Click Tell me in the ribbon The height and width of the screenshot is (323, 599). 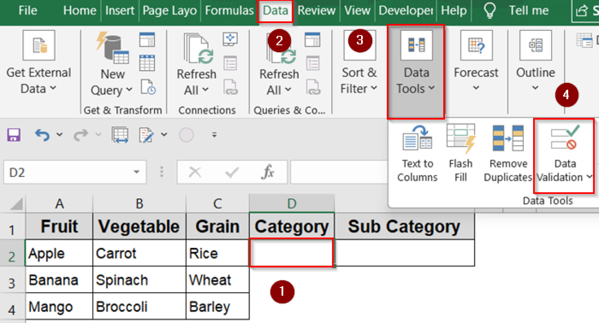(528, 11)
